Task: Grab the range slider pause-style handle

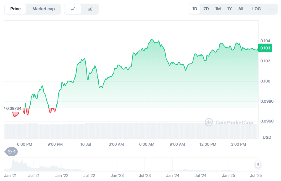Action: 258,164
